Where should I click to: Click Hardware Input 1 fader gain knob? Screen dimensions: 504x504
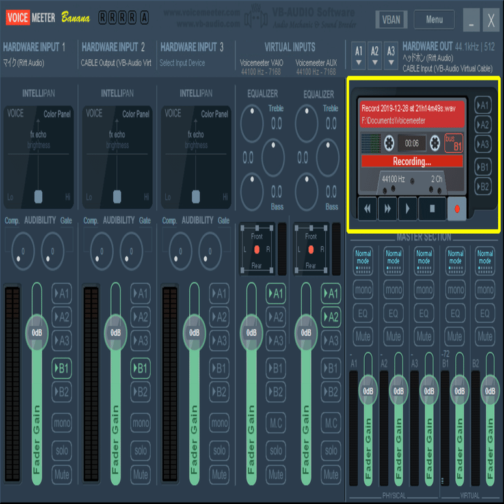point(36,332)
